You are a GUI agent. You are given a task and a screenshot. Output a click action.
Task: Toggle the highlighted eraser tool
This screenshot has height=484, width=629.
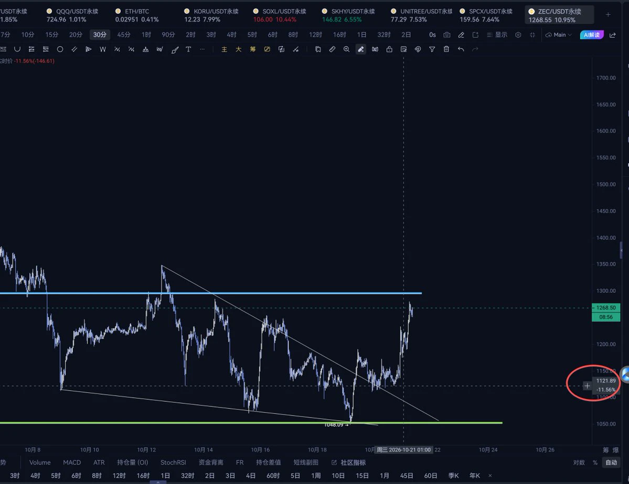360,49
